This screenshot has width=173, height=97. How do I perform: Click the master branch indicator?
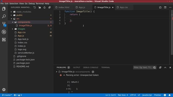[7, 95]
